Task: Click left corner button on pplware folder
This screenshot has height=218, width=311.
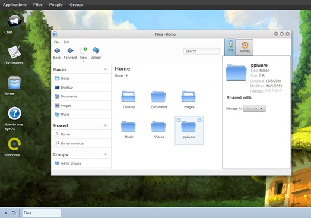Action: (179, 120)
